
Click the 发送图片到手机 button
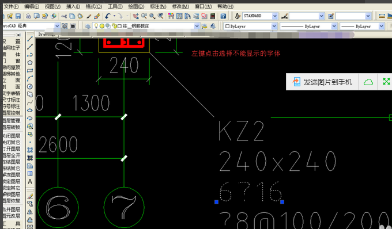[x=322, y=82]
